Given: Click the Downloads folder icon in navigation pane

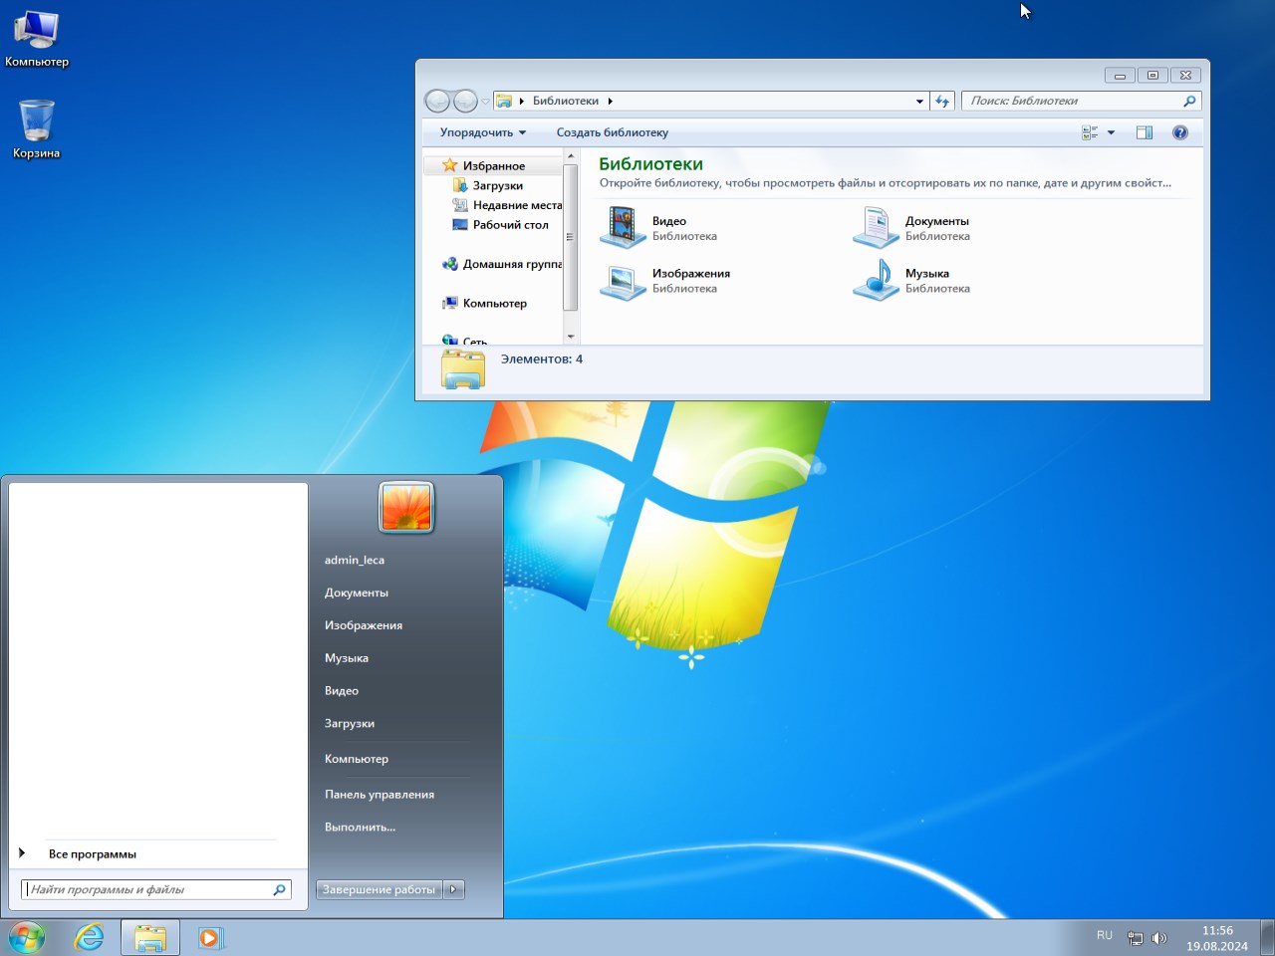Looking at the screenshot, I should pos(460,185).
